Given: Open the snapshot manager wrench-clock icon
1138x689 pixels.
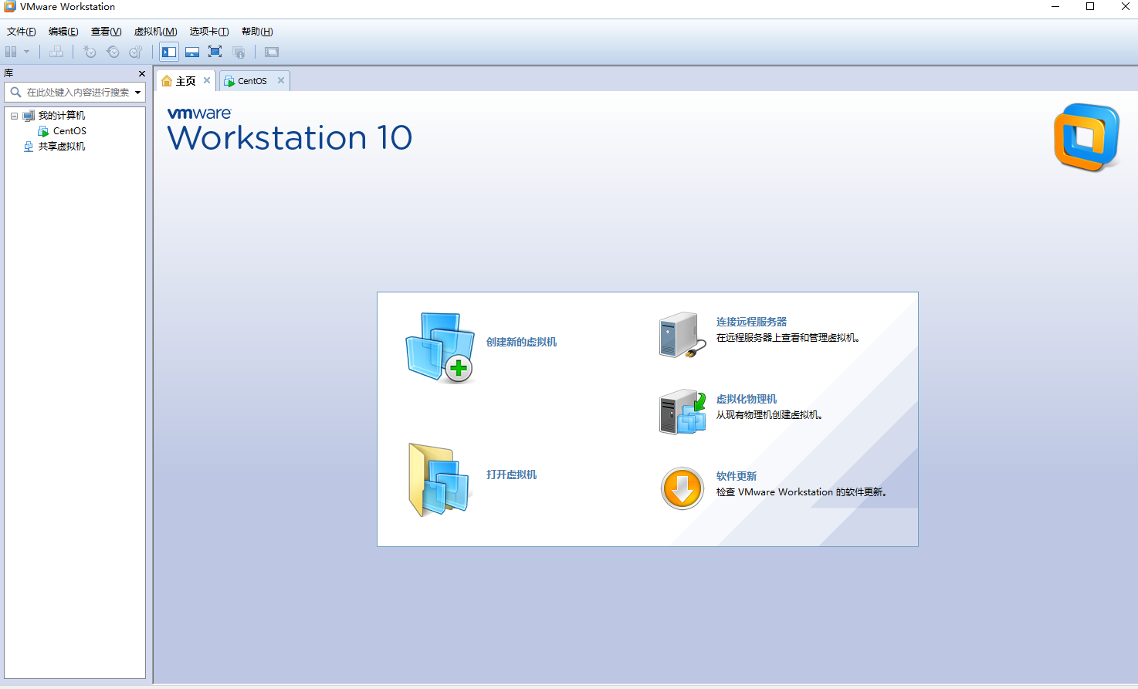Looking at the screenshot, I should pos(136,52).
